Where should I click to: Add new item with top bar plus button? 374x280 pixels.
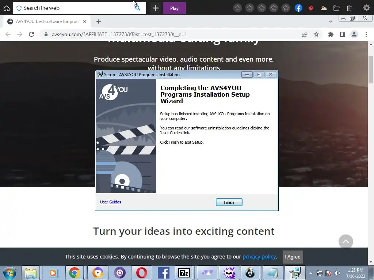[x=156, y=8]
